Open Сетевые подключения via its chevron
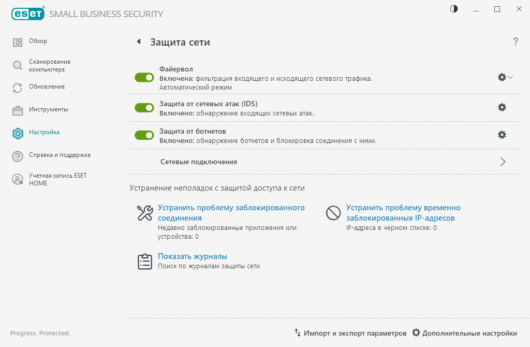This screenshot has height=347, width=530. coord(502,162)
